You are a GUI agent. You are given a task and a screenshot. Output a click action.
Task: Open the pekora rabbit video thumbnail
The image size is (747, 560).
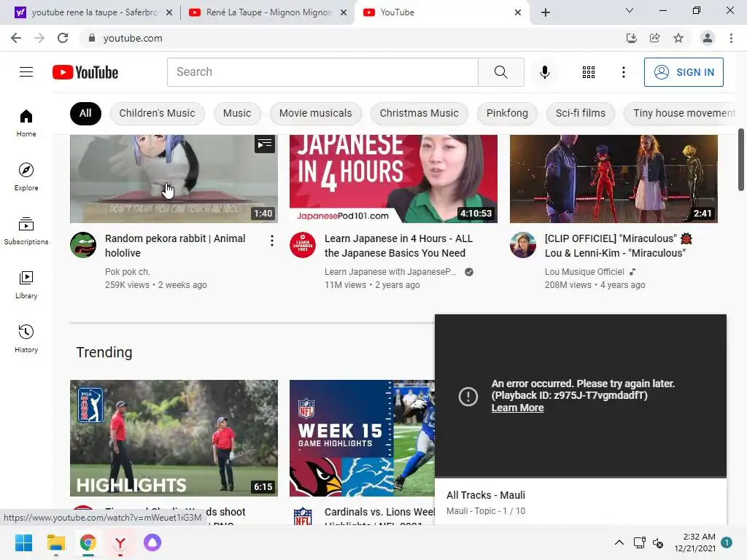(174, 179)
